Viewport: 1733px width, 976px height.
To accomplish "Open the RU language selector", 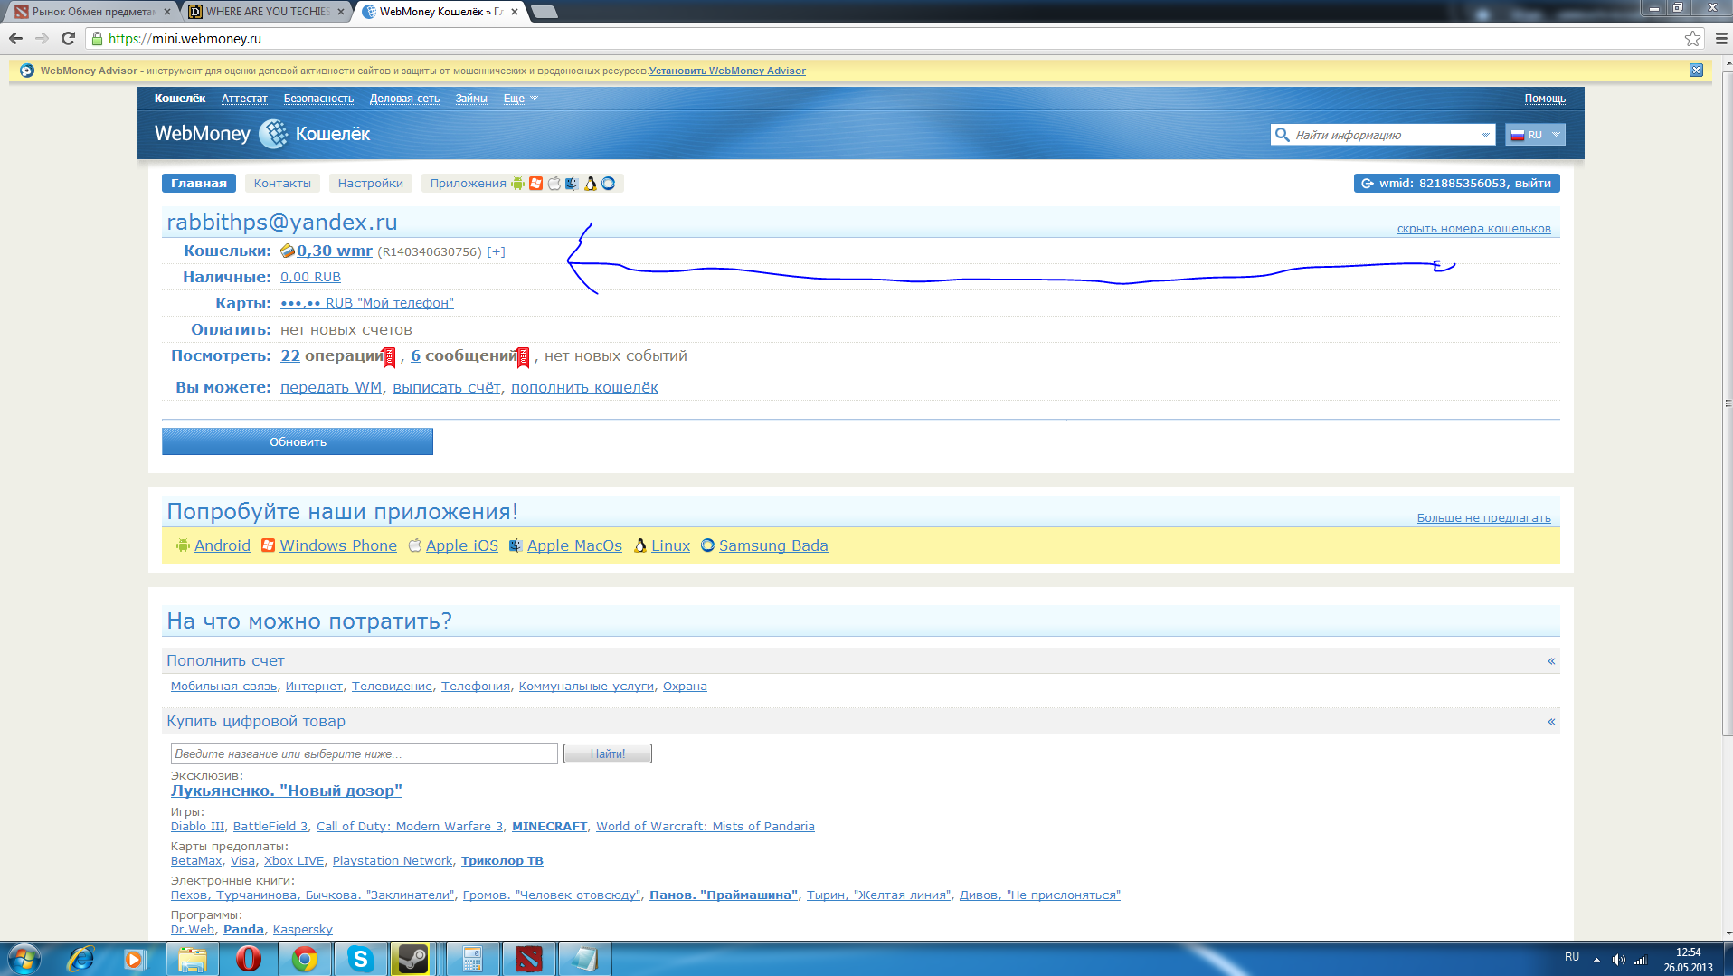I will (1535, 135).
